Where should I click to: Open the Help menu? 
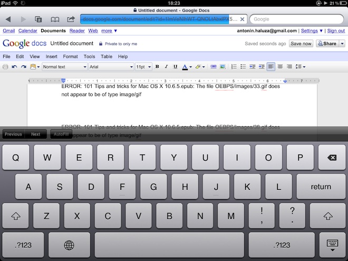pyautogui.click(x=123, y=56)
